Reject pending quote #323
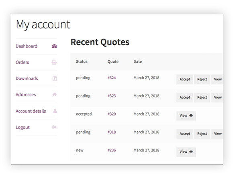This screenshot has width=241, height=180. click(202, 97)
